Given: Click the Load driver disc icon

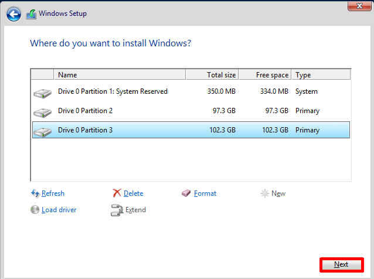Looking at the screenshot, I should (35, 210).
